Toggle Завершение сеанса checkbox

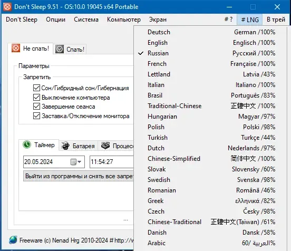coord(36,107)
